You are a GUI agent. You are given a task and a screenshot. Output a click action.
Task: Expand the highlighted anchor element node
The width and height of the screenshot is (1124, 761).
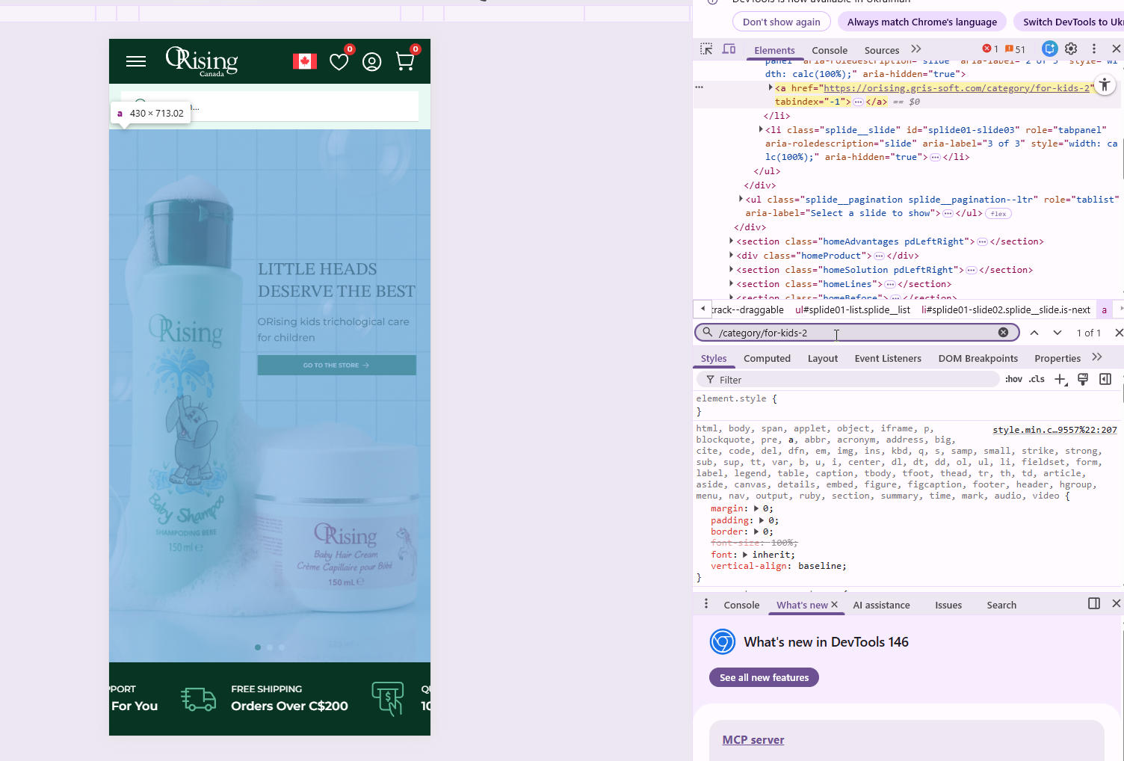(x=771, y=87)
